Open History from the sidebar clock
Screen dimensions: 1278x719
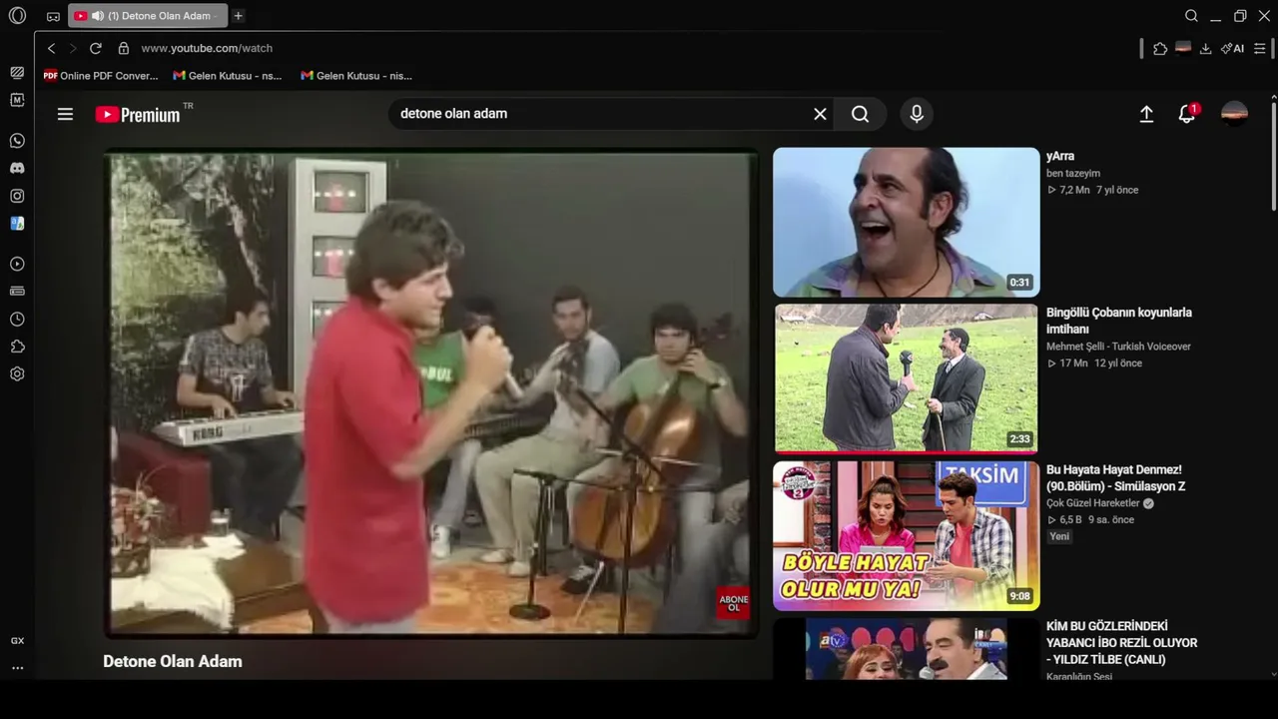tap(17, 320)
